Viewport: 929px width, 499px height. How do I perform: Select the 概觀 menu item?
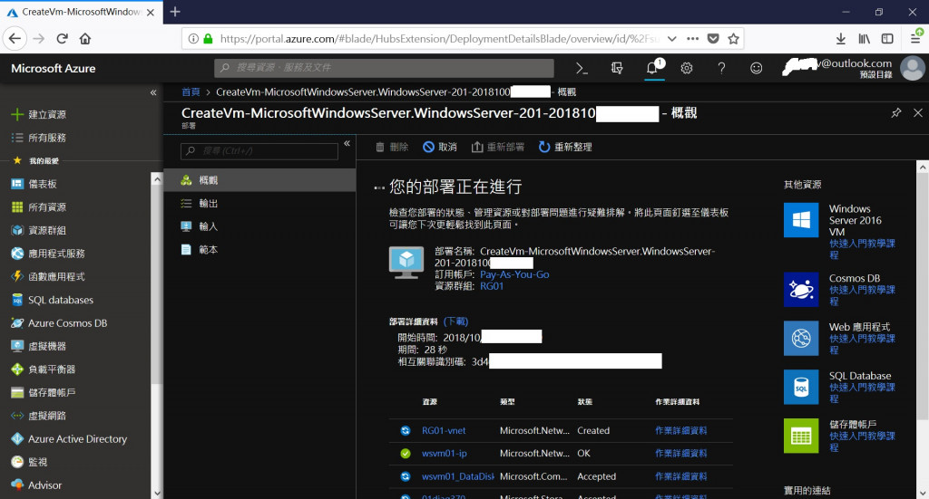[x=259, y=179]
